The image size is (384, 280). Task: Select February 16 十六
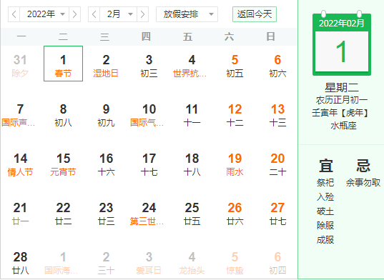pyautogui.click(x=106, y=165)
